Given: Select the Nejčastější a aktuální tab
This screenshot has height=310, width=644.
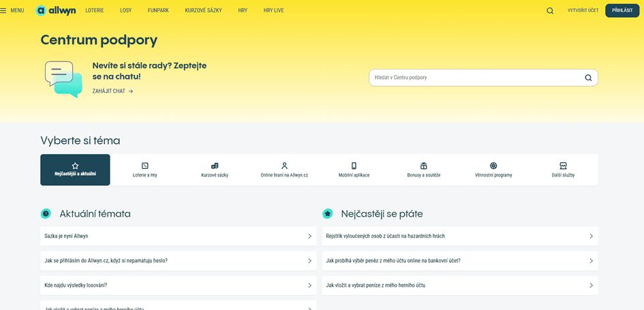Looking at the screenshot, I should tap(75, 170).
